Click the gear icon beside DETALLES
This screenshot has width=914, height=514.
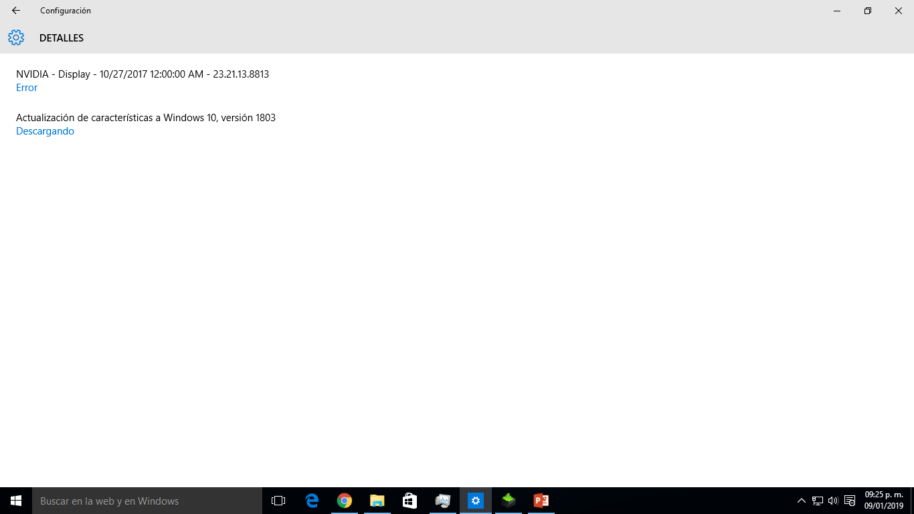[x=16, y=37]
